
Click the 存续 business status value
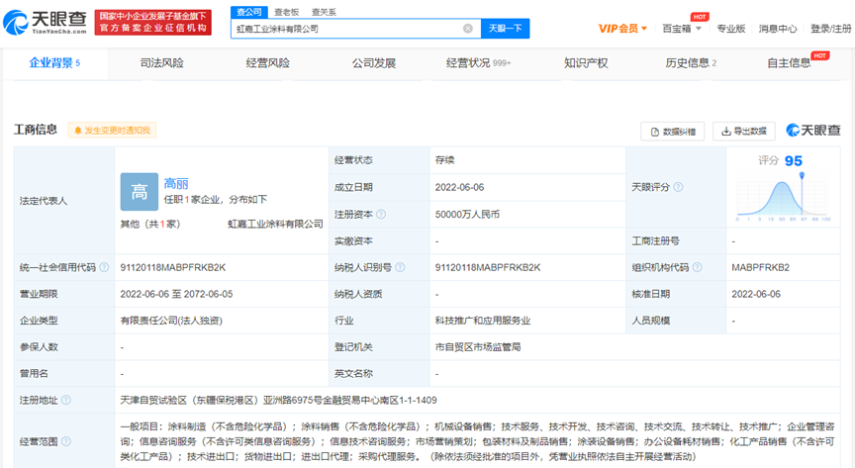(444, 160)
